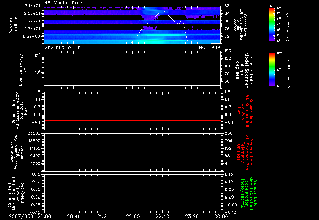Click the "88" elevation angle tick
The height and width of the screenshot is (220, 319).
click(x=227, y=6)
